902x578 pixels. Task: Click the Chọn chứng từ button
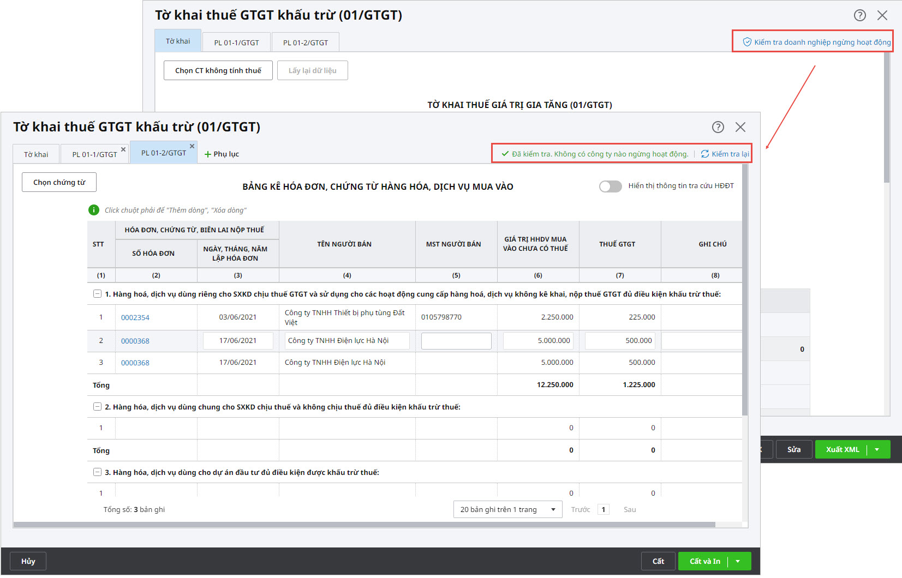point(59,182)
